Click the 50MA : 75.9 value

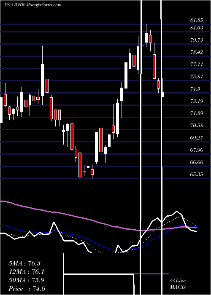click(x=26, y=280)
